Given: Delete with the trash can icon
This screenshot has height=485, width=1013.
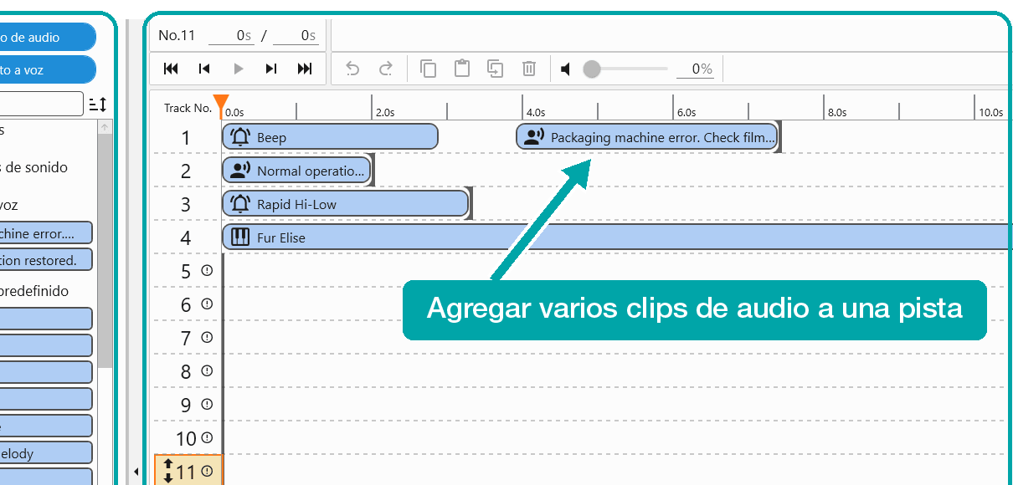Looking at the screenshot, I should coord(529,69).
